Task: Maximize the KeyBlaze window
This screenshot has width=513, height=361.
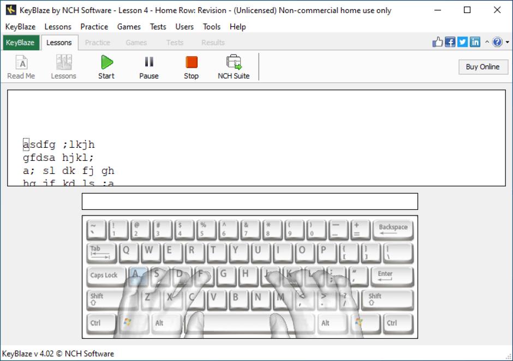Action: point(467,10)
